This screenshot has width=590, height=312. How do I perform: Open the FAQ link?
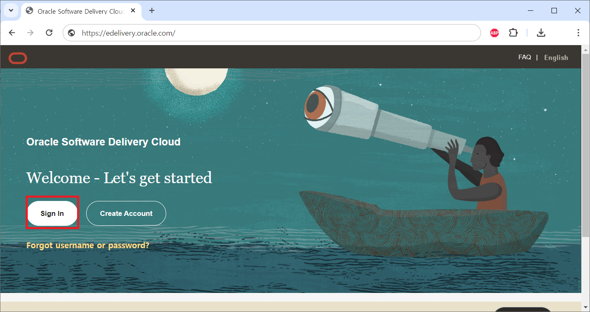tap(525, 57)
